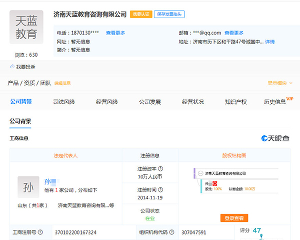The image size is (300, 240).
Task: Click 查看更多 next to phone number
Action: (x=115, y=33)
